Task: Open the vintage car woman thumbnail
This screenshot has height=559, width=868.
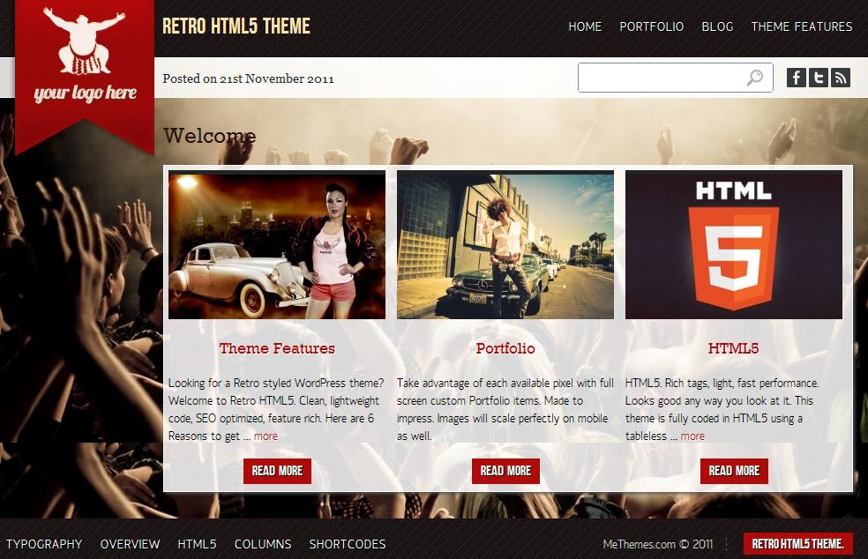Action: (277, 244)
